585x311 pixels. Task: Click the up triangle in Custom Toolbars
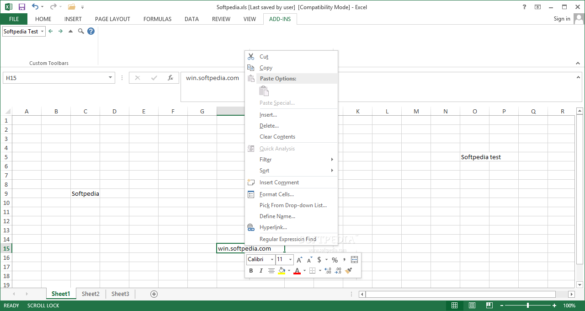pos(70,31)
